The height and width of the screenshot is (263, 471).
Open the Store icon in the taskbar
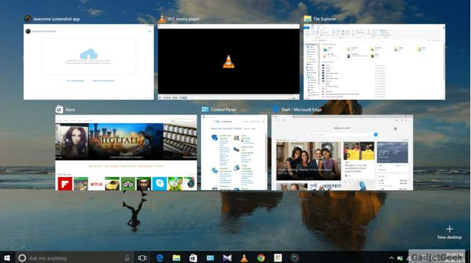tap(193, 258)
